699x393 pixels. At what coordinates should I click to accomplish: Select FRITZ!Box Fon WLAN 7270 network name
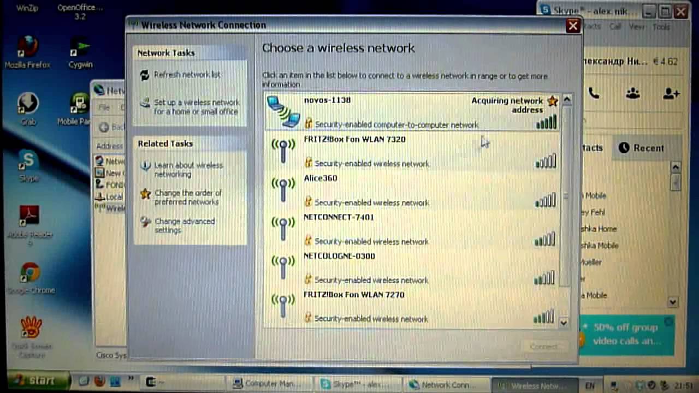click(x=354, y=295)
